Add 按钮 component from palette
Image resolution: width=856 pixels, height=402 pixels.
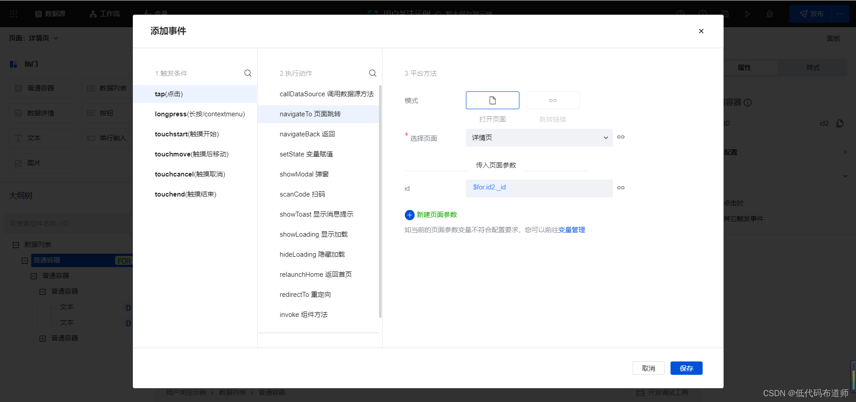point(107,113)
